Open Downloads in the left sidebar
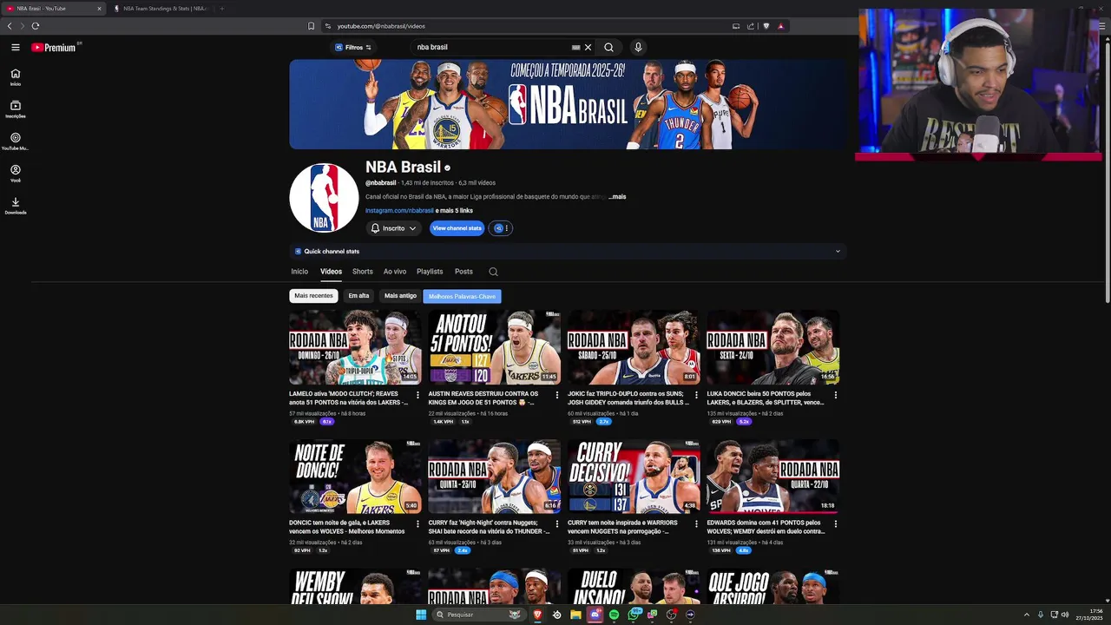The width and height of the screenshot is (1111, 625). click(16, 206)
